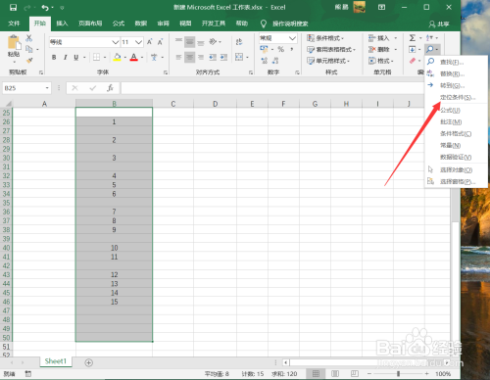Click the Fill down arrow icon

[x=413, y=50]
